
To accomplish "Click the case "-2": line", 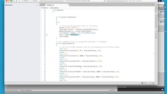I will [x=63, y=54].
